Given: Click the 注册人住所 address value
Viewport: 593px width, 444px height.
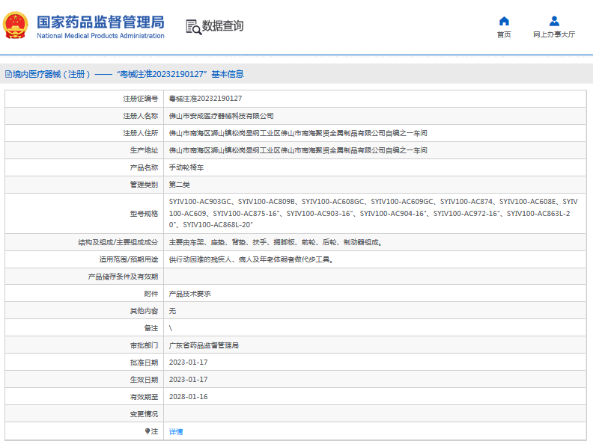Looking at the screenshot, I should 298,133.
